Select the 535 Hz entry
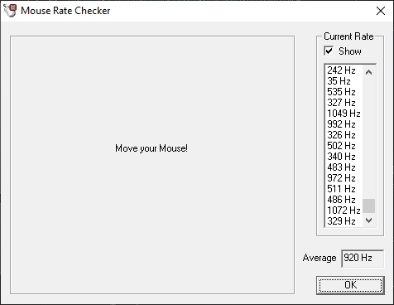The width and height of the screenshot is (394, 305). (x=344, y=92)
